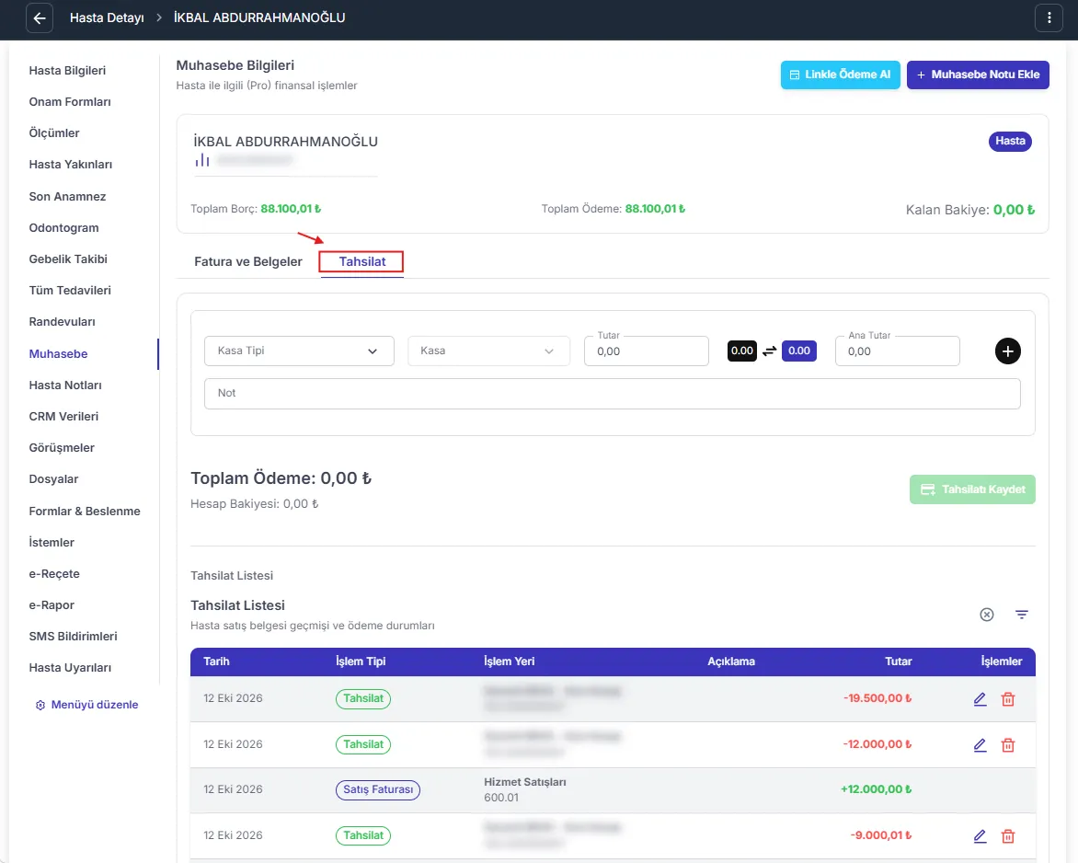Click Muhasebe Notu Ekle button

[x=978, y=75]
